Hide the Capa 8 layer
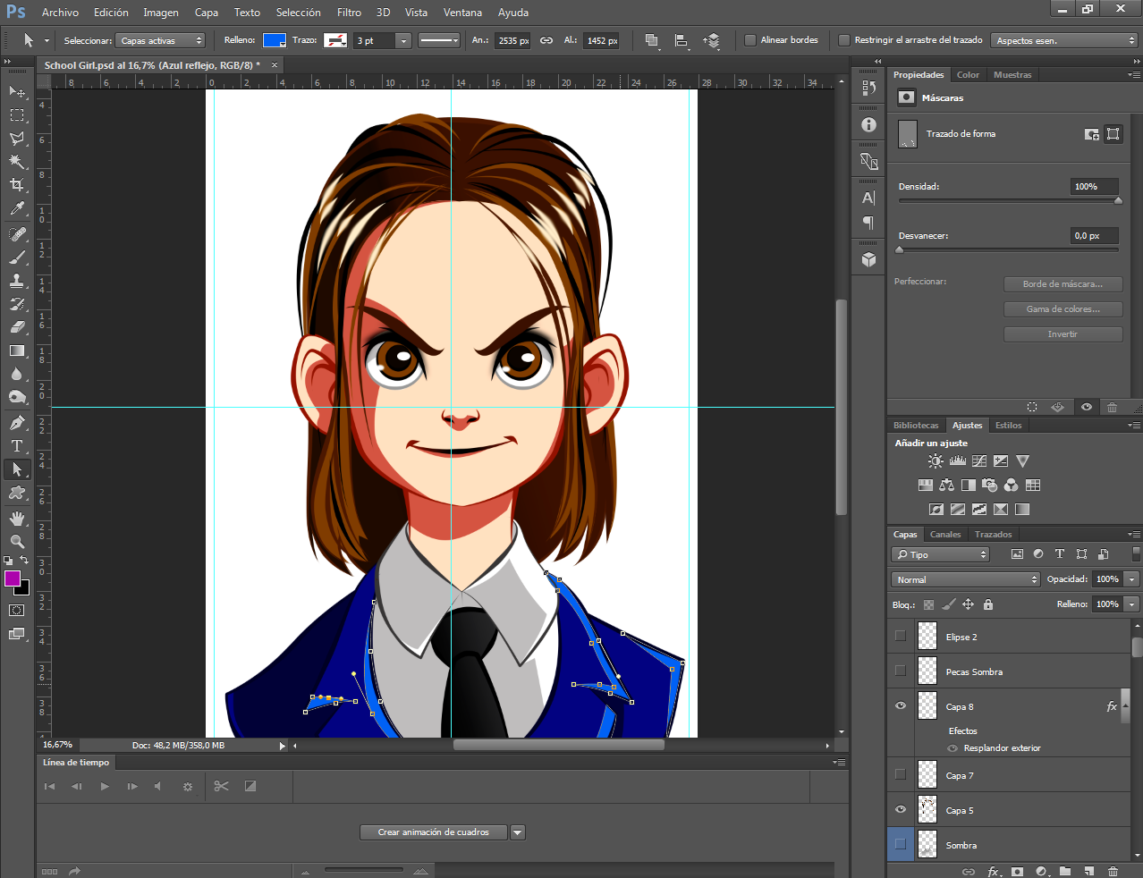This screenshot has width=1143, height=878. pyautogui.click(x=901, y=705)
